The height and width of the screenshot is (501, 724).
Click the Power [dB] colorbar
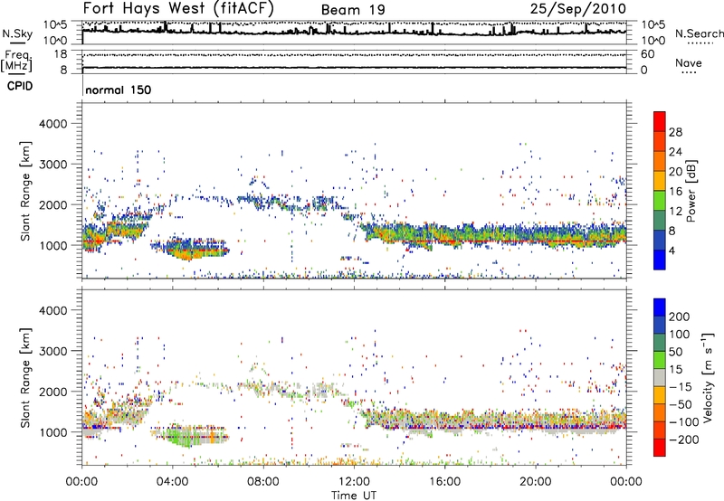[660, 191]
